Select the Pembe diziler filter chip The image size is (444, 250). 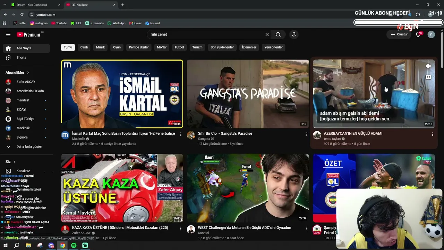pos(139,47)
